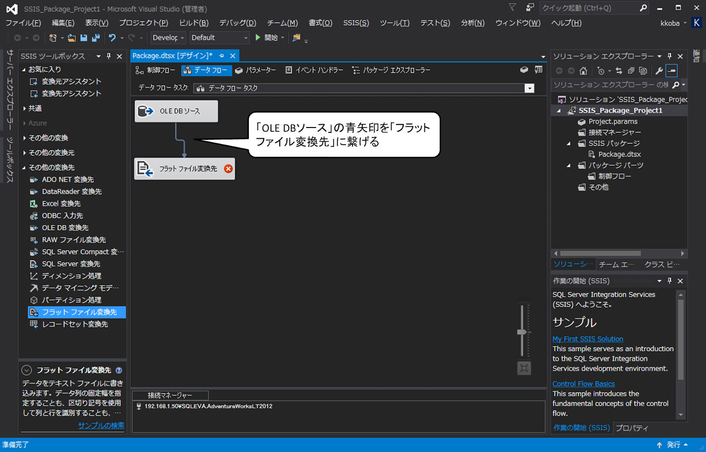
Task: Open the kkoba account dropdown
Action: pos(685,23)
